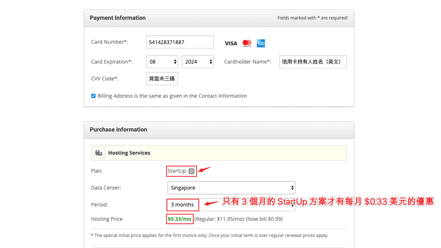Click the Billing Address checkbox label text
This screenshot has height=248, width=441.
pos(172,96)
